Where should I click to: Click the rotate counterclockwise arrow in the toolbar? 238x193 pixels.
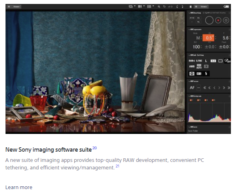point(177,7)
